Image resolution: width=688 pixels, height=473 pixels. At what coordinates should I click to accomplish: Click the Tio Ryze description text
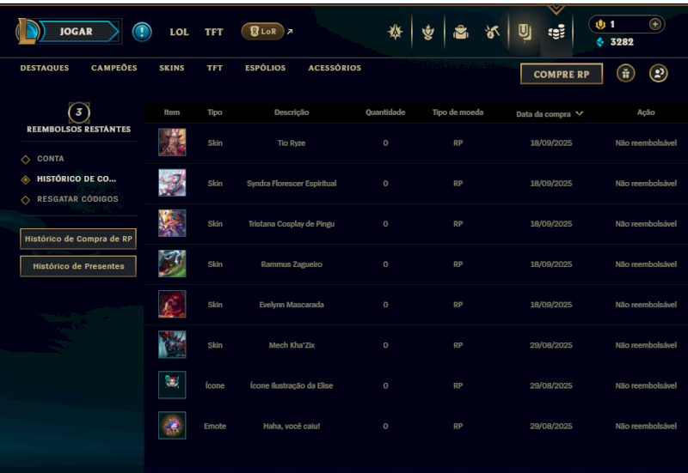click(x=292, y=143)
